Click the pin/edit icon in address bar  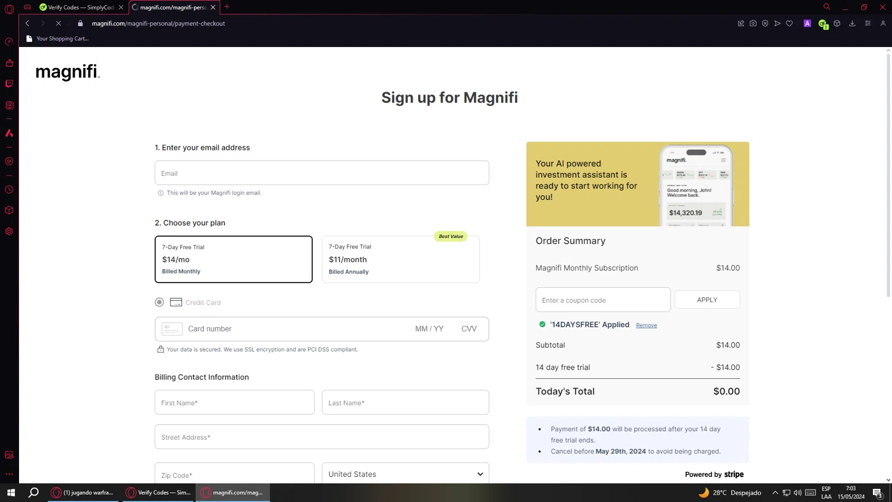[x=741, y=23]
